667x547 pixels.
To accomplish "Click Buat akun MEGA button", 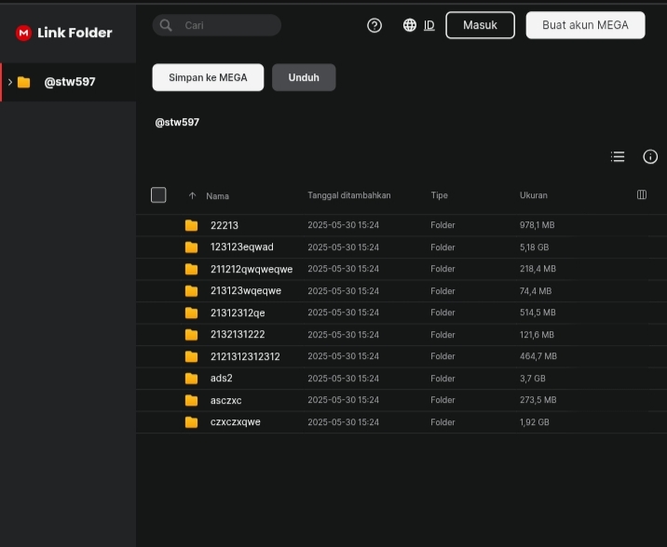I will point(585,25).
